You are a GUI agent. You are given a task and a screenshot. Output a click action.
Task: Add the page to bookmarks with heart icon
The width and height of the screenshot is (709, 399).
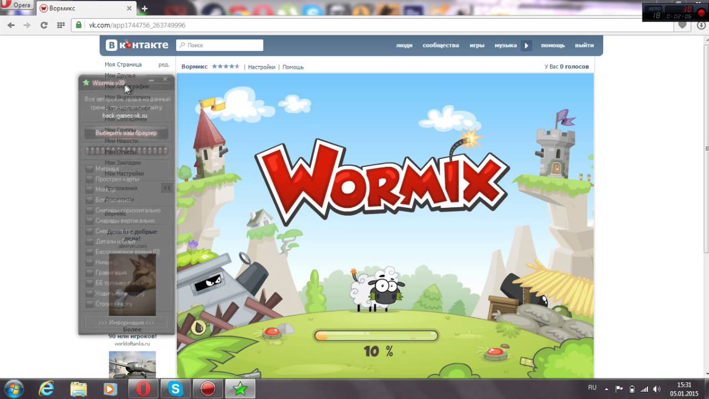(x=682, y=25)
